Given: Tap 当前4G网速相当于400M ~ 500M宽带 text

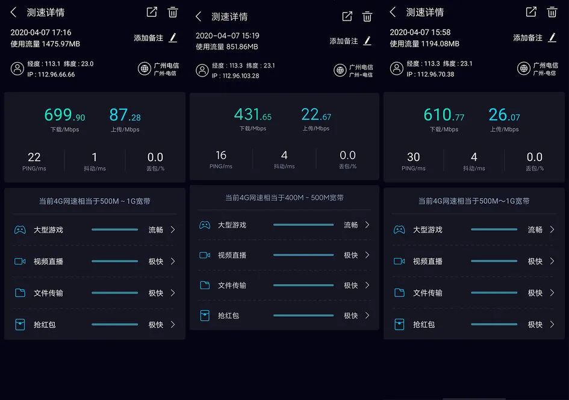Looking at the screenshot, I should [284, 198].
